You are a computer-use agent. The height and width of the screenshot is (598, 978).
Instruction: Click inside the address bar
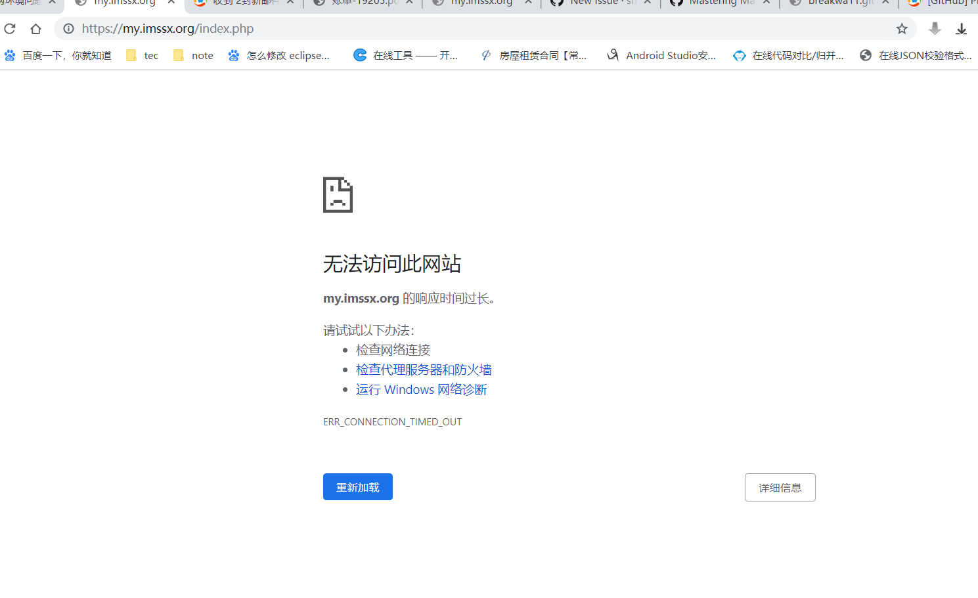[394, 28]
